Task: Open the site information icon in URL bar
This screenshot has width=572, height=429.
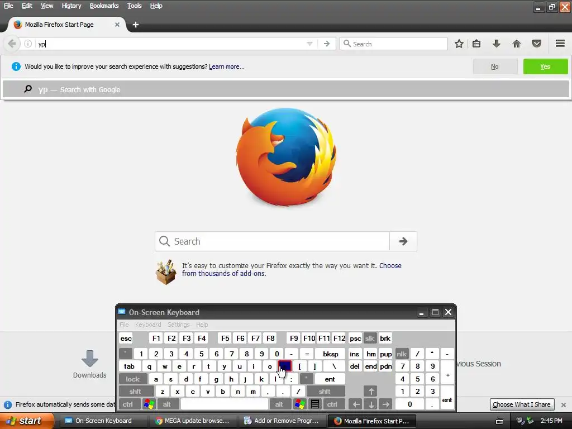Action: pyautogui.click(x=28, y=44)
